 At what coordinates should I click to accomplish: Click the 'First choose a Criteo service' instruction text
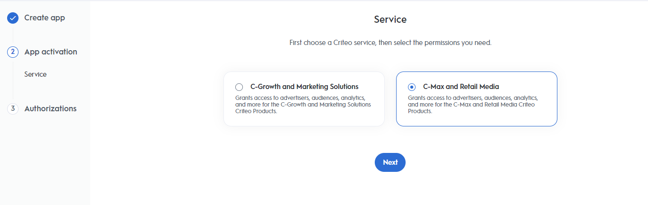pyautogui.click(x=390, y=43)
